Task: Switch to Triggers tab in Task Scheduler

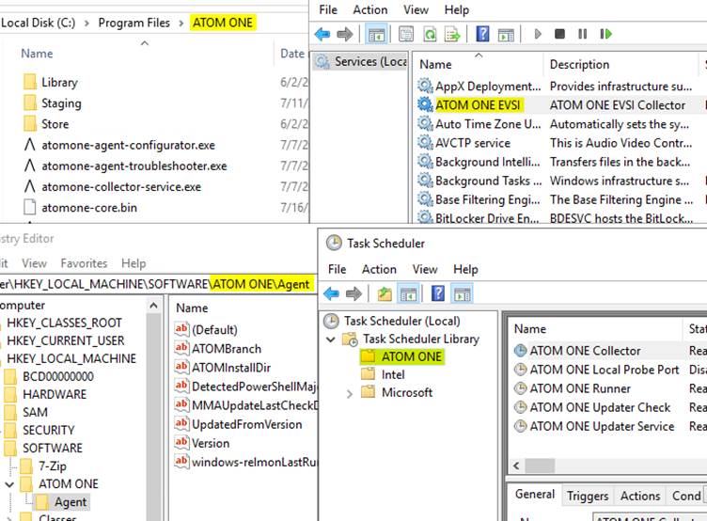Action: point(588,496)
